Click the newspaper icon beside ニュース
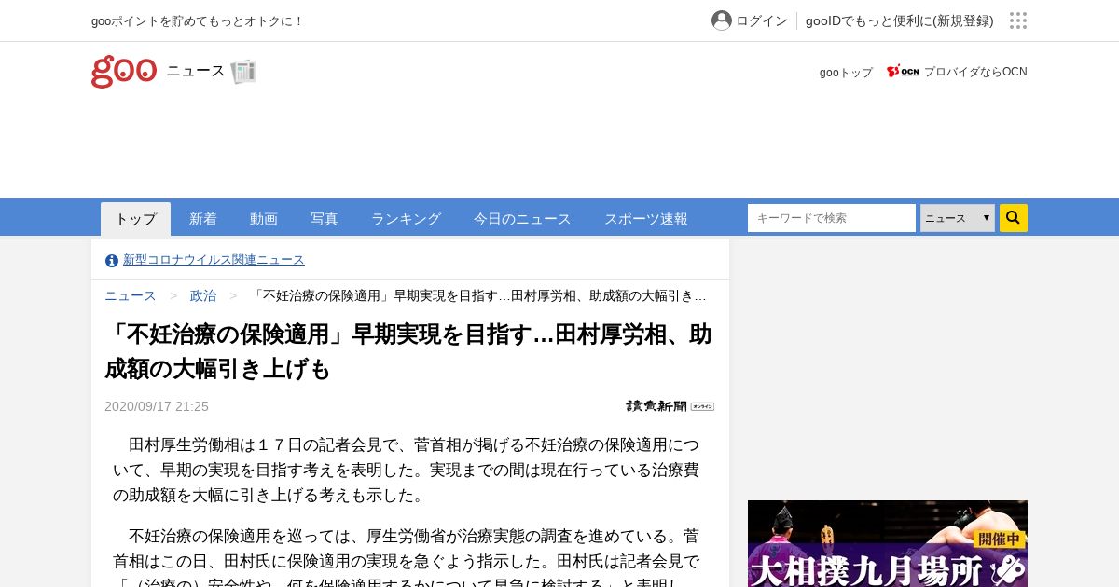Image resolution: width=1119 pixels, height=587 pixels. (x=243, y=72)
